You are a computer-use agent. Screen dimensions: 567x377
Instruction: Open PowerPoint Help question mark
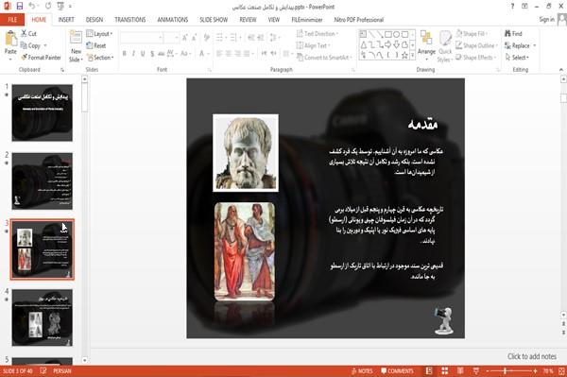click(x=512, y=7)
